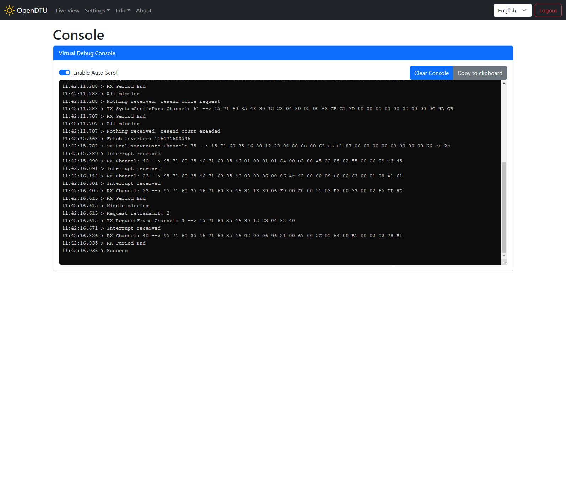Click the Success log line in the console
This screenshot has height=483, width=566.
pyautogui.click(x=117, y=251)
